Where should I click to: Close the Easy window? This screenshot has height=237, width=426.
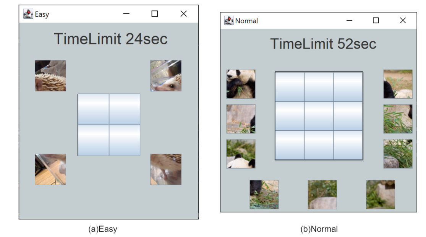pyautogui.click(x=183, y=14)
